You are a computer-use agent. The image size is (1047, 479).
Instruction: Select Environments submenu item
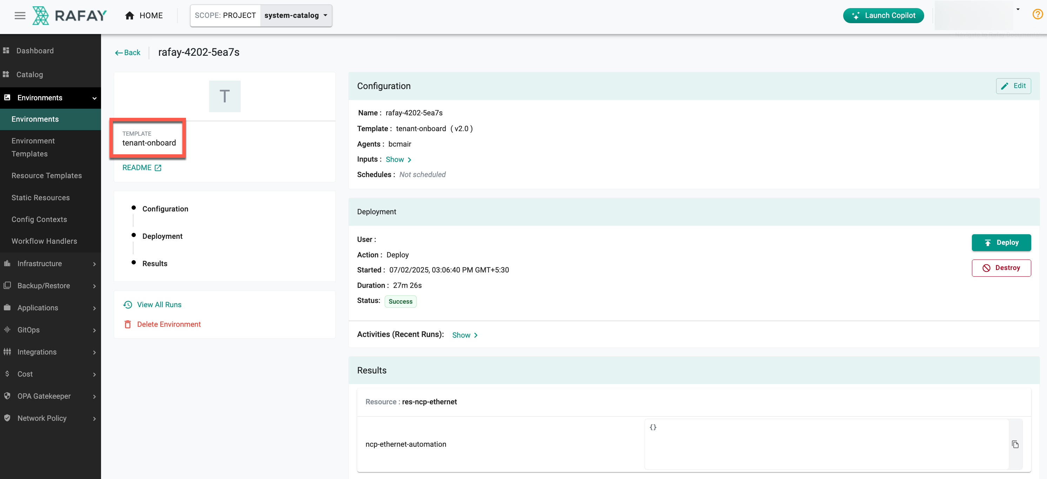coord(51,119)
